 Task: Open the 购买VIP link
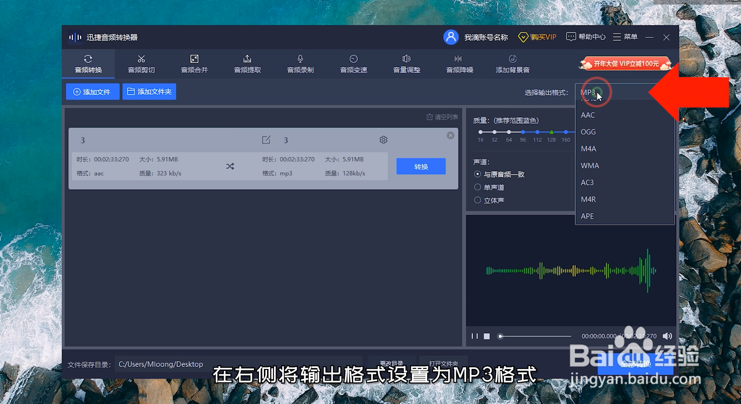click(x=537, y=37)
